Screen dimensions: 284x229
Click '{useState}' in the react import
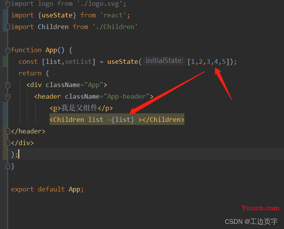[57, 15]
